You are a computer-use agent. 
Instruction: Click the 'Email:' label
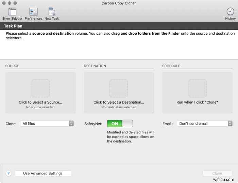168,124
